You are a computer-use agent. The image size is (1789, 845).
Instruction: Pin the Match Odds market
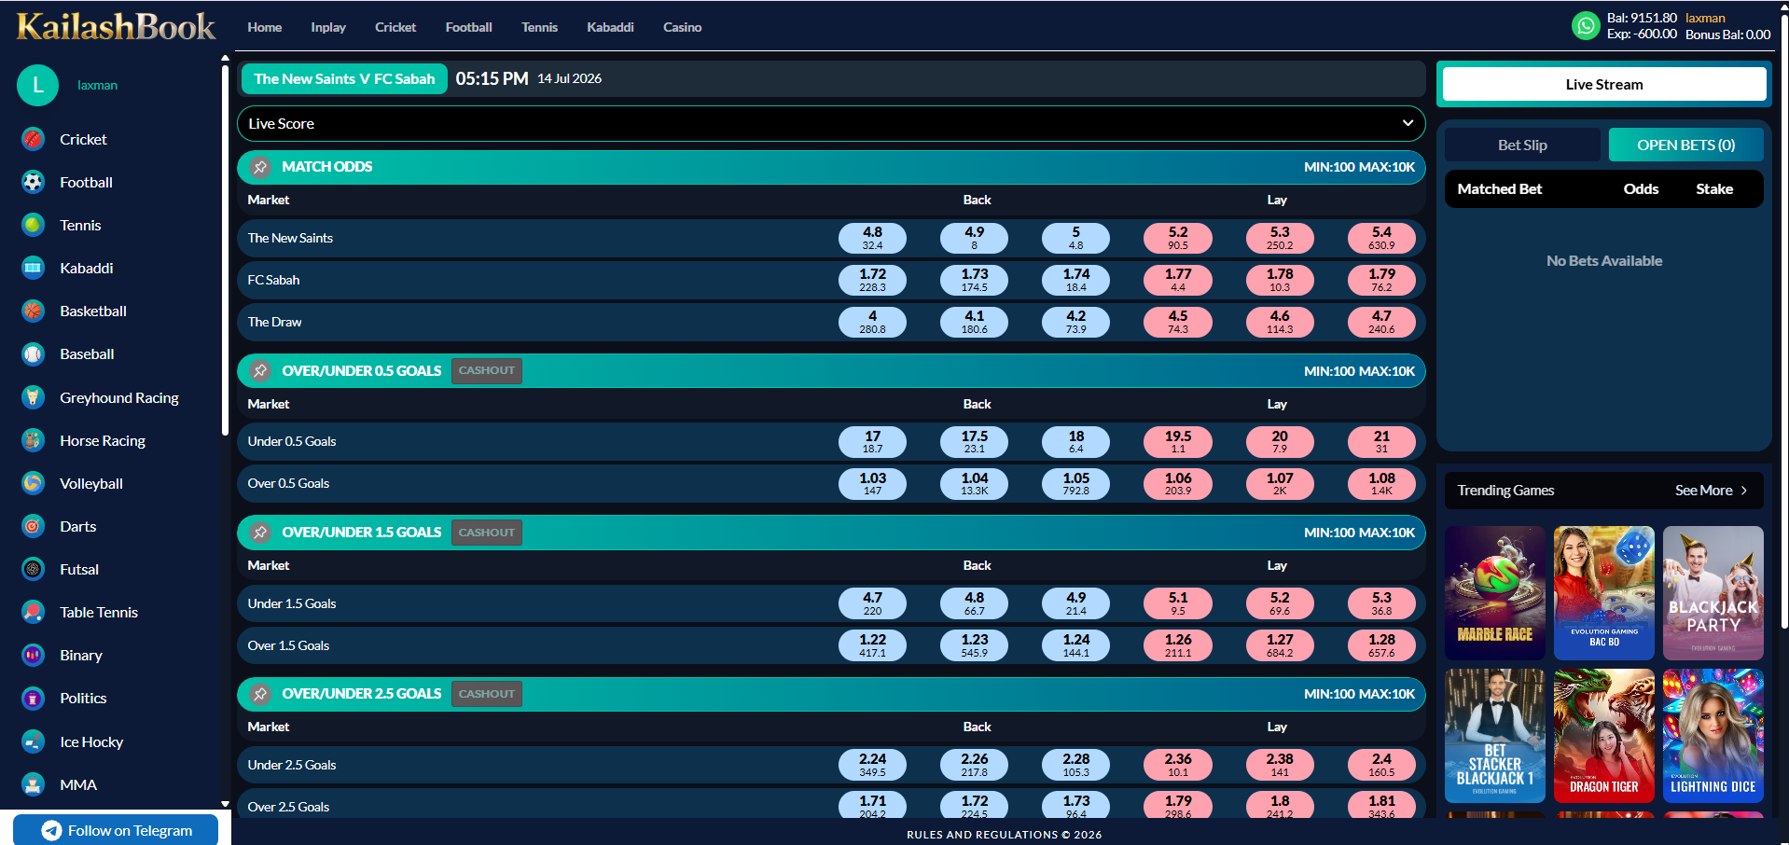click(260, 167)
